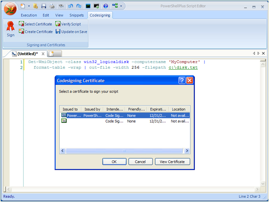Viewport: 269px width, 202px height.
Task: Open a new blank document tab
Action: click(x=55, y=54)
